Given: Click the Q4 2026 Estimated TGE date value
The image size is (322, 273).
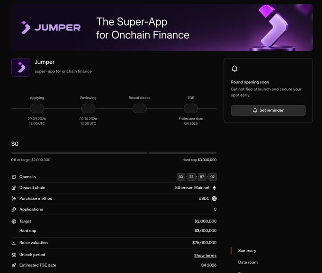Looking at the screenshot, I should pyautogui.click(x=208, y=265).
